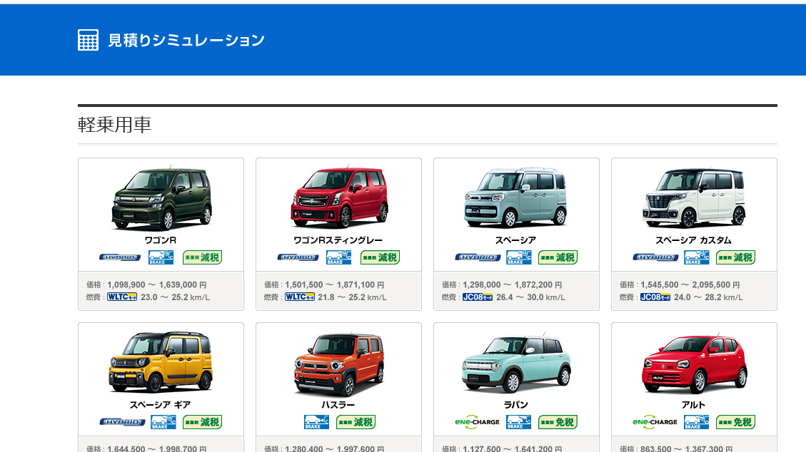Open the スペーシア model name link
Viewport: 806px width, 452px height.
(x=515, y=240)
